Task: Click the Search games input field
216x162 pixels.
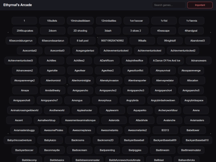Action: (x=169, y=5)
